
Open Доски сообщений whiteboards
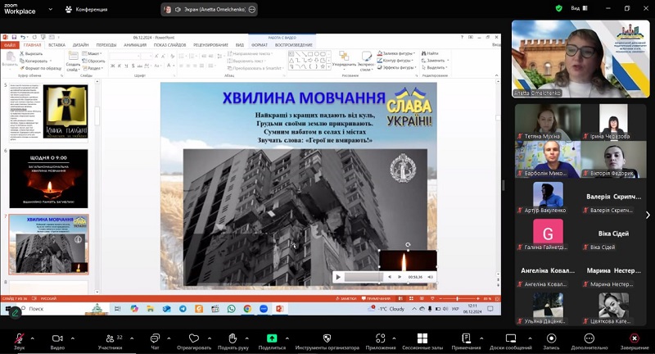click(x=511, y=341)
